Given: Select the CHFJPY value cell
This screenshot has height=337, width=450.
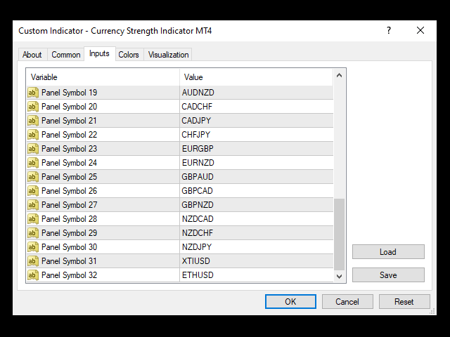Looking at the screenshot, I should pyautogui.click(x=256, y=135).
